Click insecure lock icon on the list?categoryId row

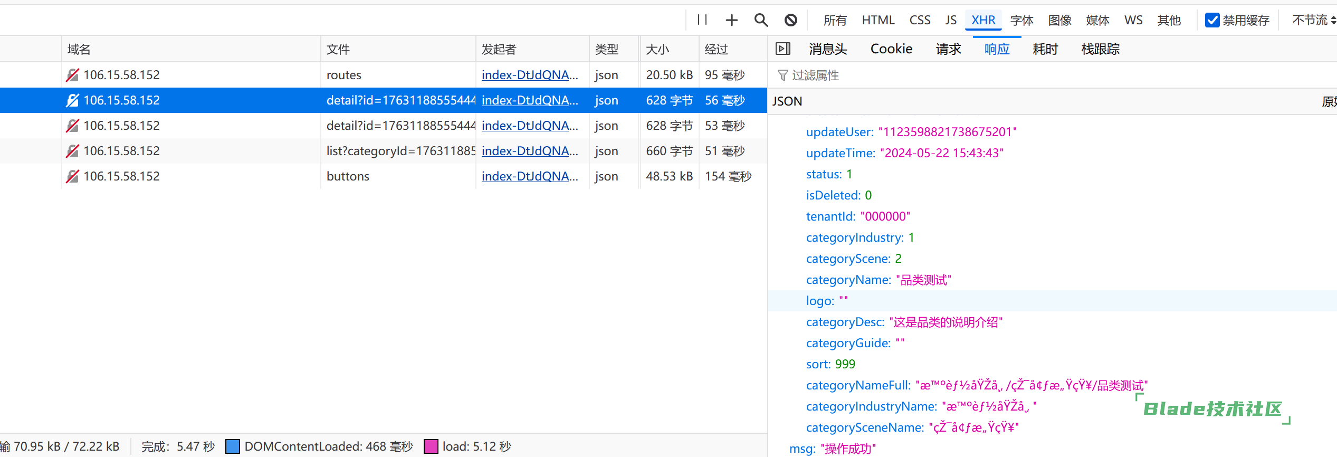(x=72, y=151)
